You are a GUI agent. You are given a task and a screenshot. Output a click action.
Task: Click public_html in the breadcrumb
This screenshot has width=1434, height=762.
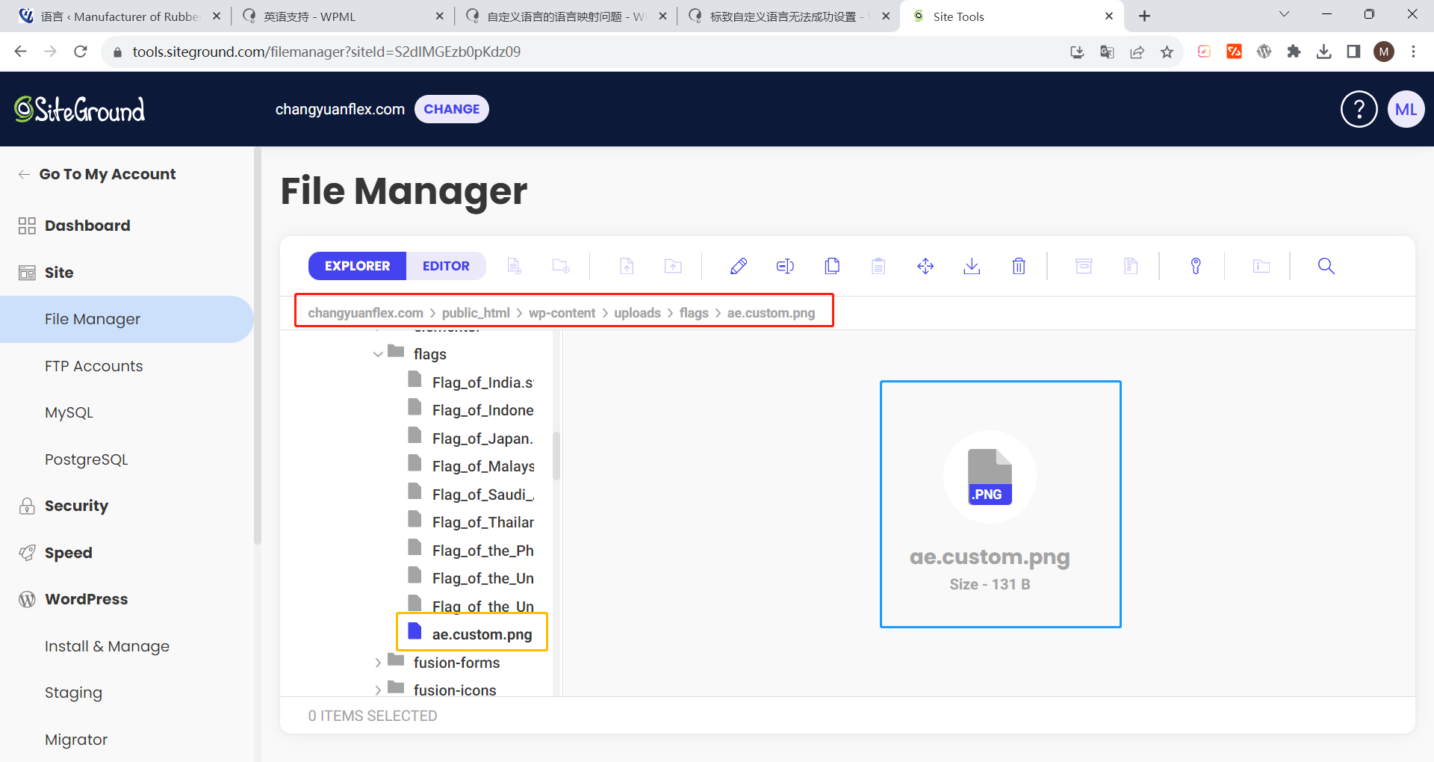pos(476,313)
